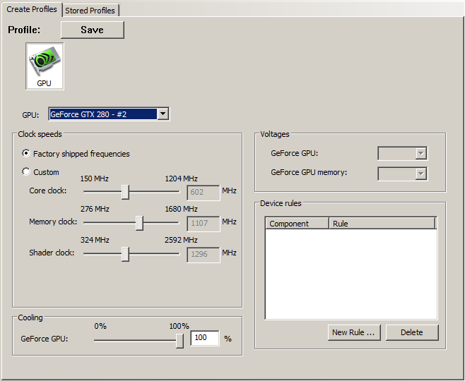This screenshot has height=381, width=465.
Task: Open the GeForce GPU voltage dropdown
Action: [x=402, y=153]
